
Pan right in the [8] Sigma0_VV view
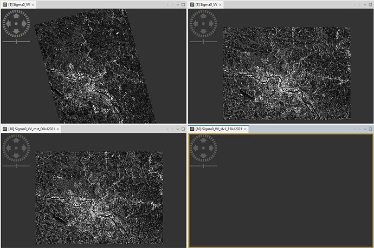tap(210, 23)
